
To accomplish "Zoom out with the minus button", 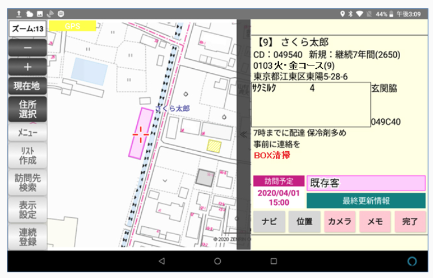I will coord(27,48).
